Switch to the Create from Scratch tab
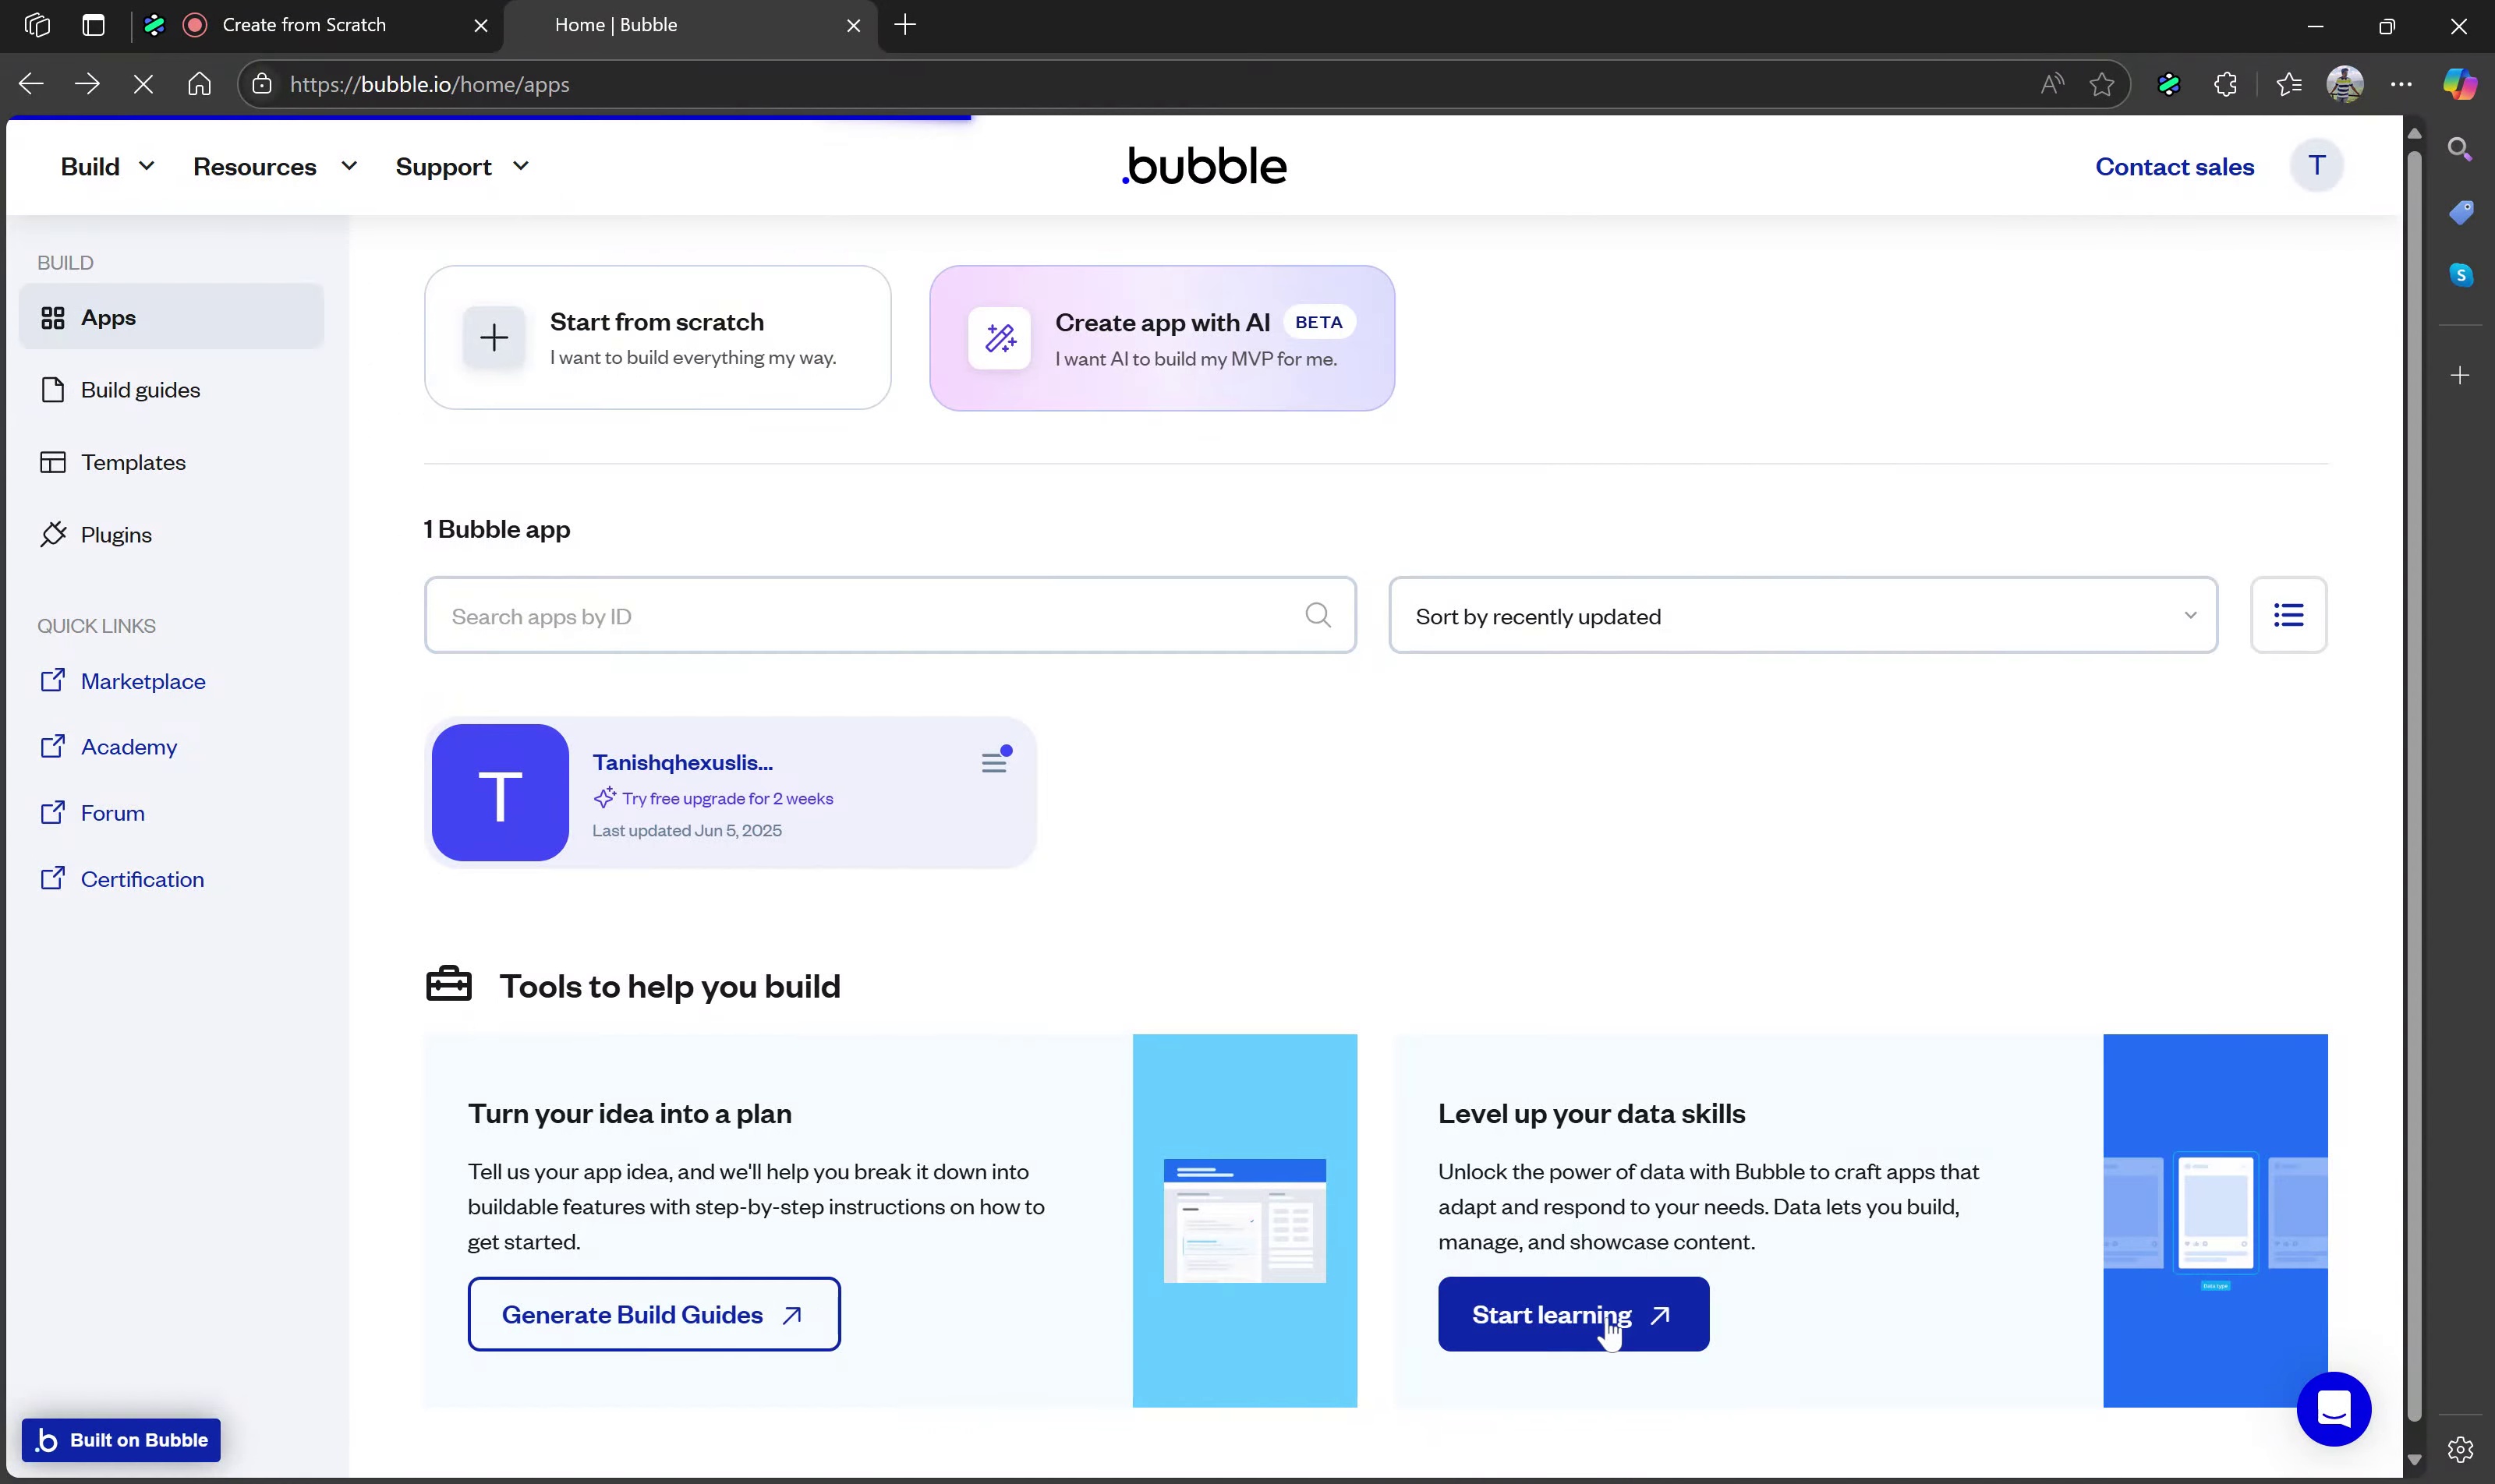The height and width of the screenshot is (1484, 2495). click(303, 25)
